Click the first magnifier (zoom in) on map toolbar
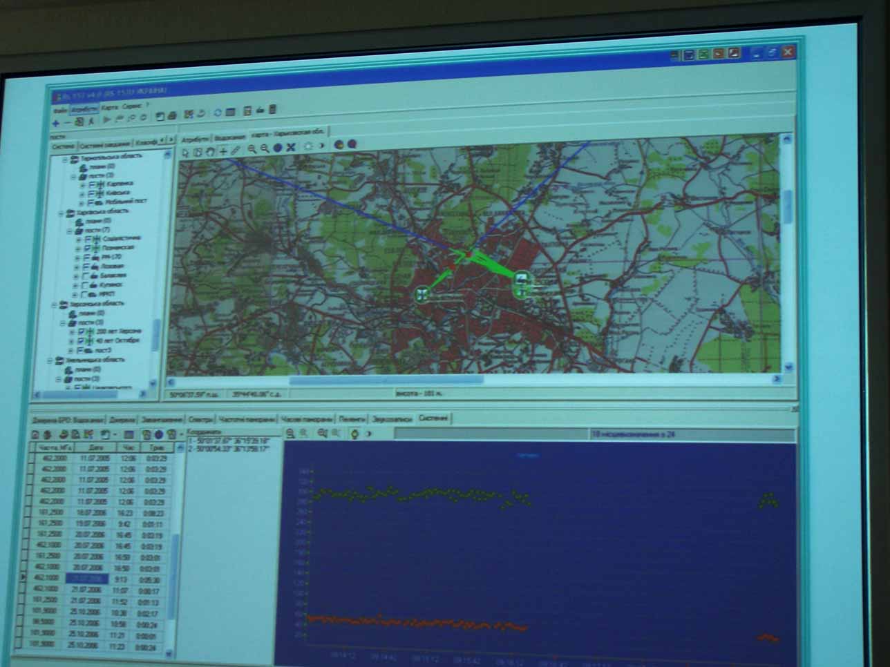890x667 pixels. 252,148
